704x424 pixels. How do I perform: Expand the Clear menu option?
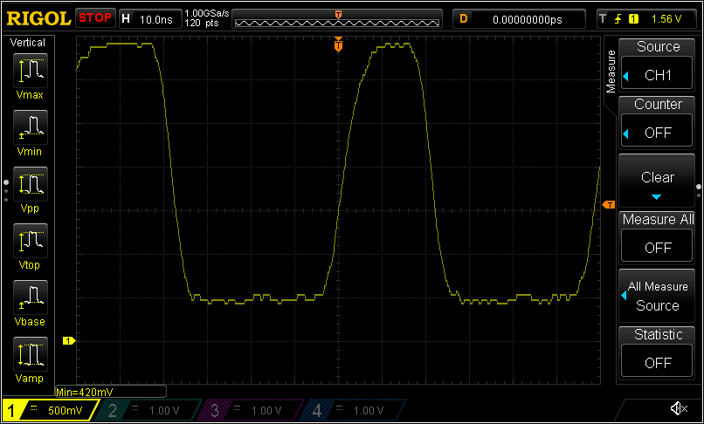click(x=658, y=181)
